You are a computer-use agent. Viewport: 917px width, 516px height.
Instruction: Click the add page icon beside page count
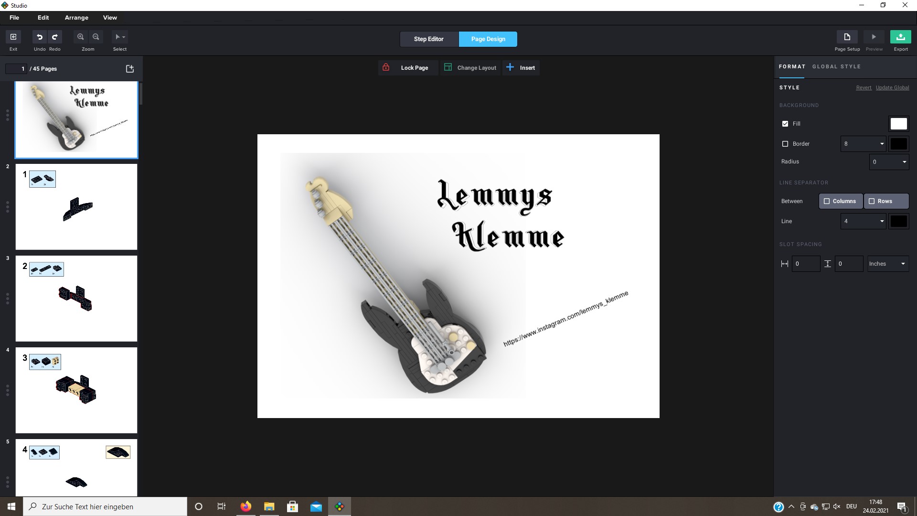(x=130, y=69)
